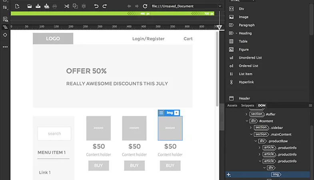Insert an Image element from the panel
Screen dimensions: 314x180
point(243,17)
